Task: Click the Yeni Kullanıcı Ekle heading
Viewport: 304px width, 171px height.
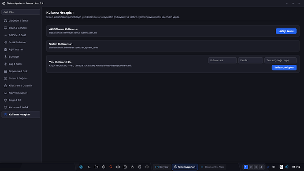Action: [x=60, y=62]
